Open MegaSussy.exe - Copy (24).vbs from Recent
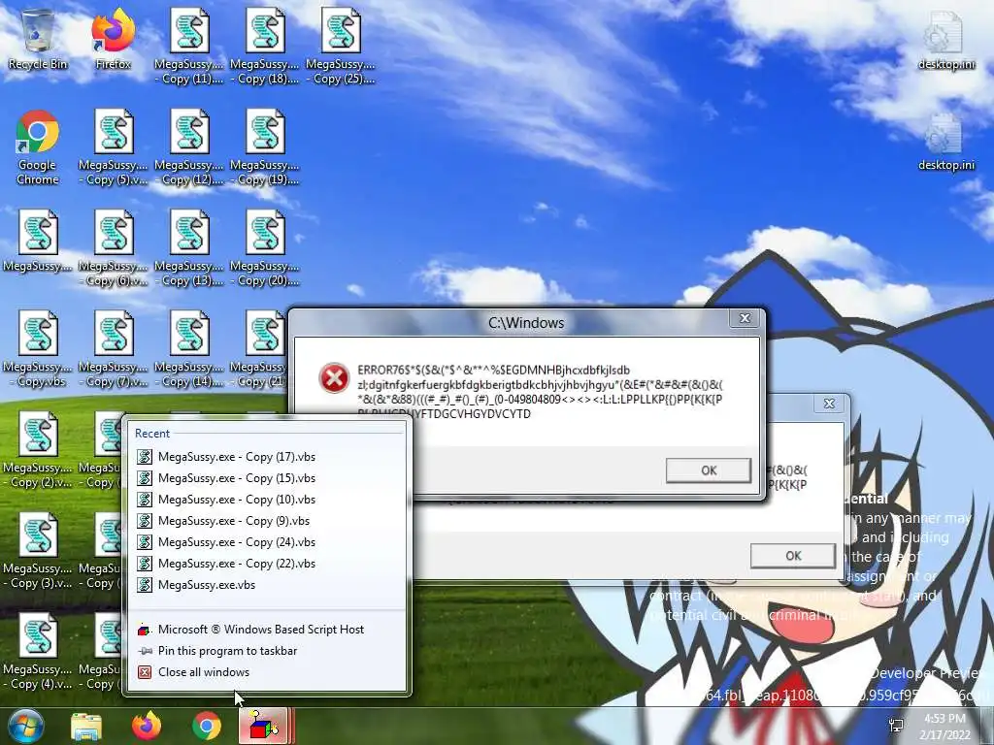This screenshot has height=745, width=994. pos(267,542)
